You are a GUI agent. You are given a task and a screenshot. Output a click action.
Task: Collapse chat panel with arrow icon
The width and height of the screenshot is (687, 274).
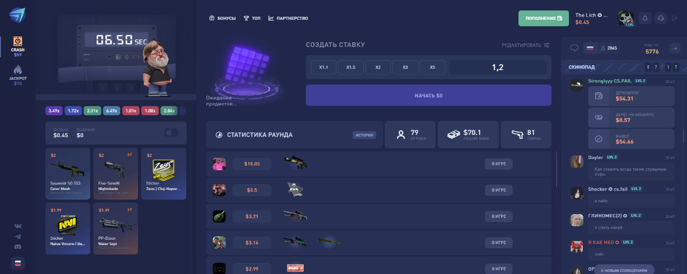click(674, 48)
